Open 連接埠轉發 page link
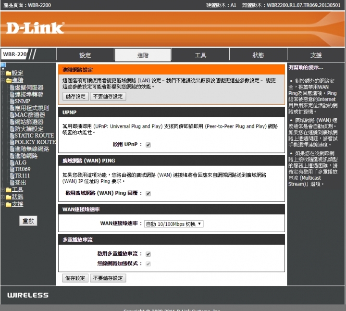The width and height of the screenshot is (346, 311). point(29,95)
